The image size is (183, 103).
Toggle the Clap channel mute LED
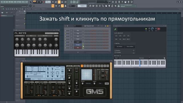[65, 33]
